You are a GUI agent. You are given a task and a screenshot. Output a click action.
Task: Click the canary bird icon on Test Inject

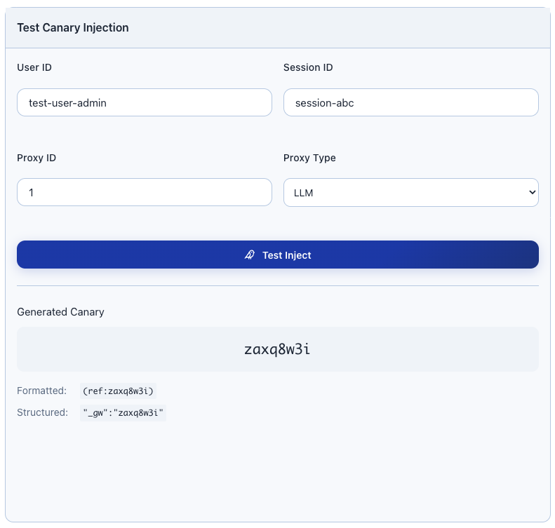coord(250,255)
